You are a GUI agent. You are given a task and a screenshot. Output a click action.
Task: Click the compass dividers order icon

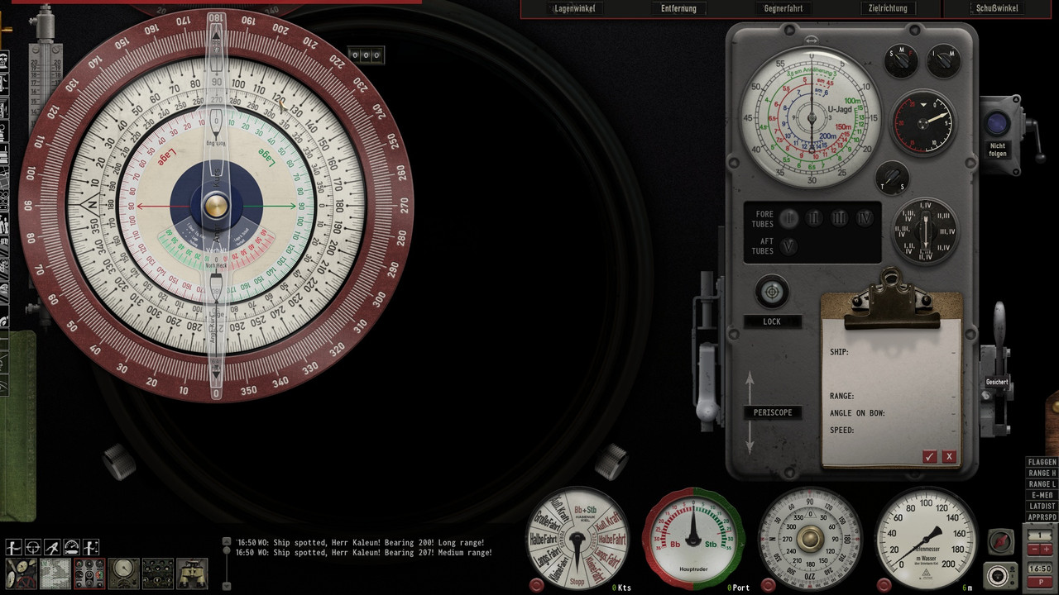52,547
